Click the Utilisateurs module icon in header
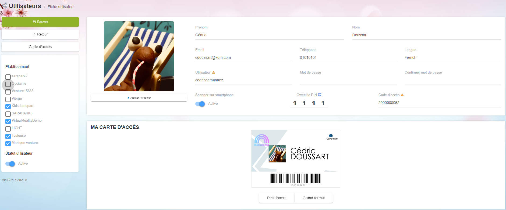This screenshot has height=210, width=506. tap(4, 6)
